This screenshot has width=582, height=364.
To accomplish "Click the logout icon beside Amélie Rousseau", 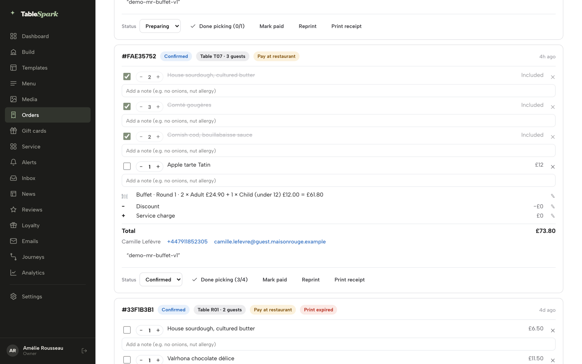I will tap(84, 351).
